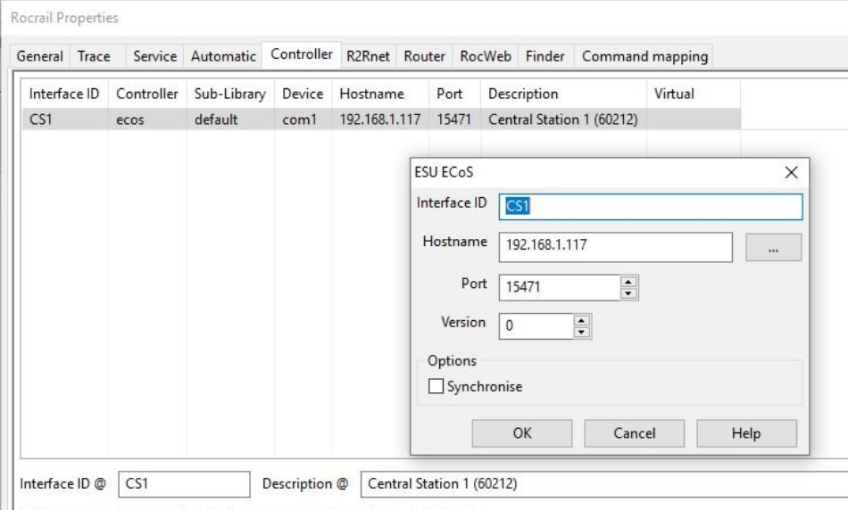Click the browse button next to Hostname
This screenshot has height=510, width=848.
[x=774, y=247]
